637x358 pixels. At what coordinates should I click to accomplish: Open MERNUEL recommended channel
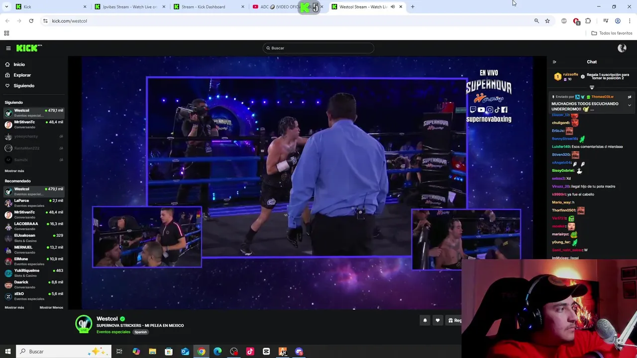pos(34,250)
